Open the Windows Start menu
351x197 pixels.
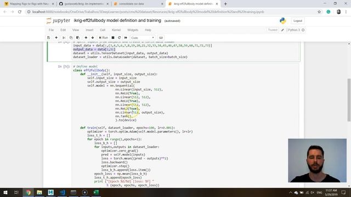(5, 192)
